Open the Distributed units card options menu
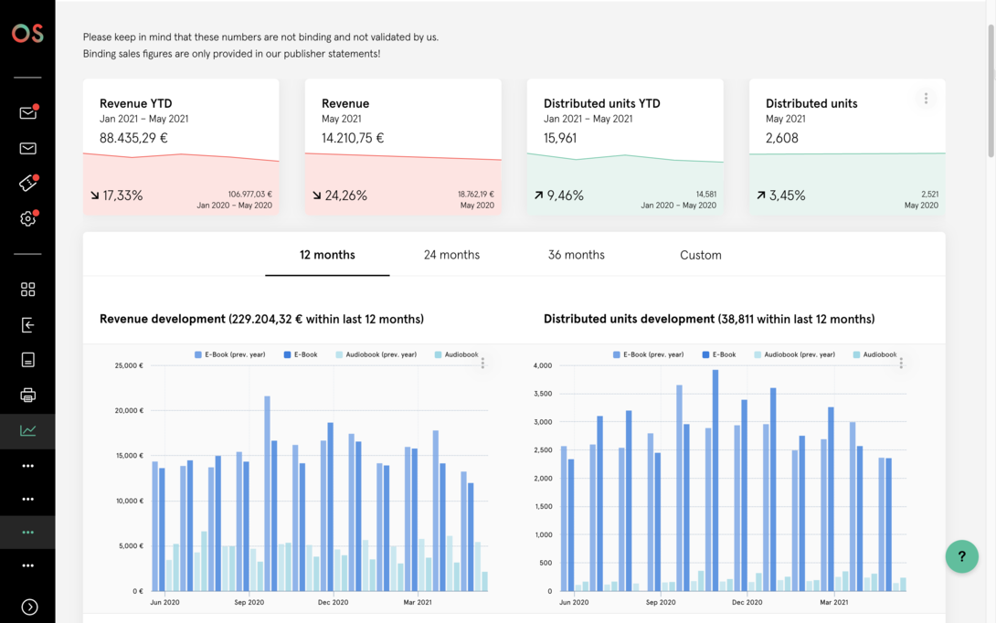The height and width of the screenshot is (623, 996). point(926,99)
